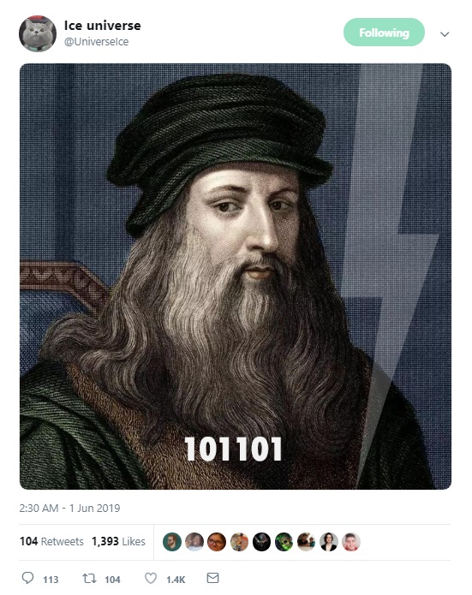The width and height of the screenshot is (472, 595).
Task: Open the first liker avatar with glasses
Action: click(x=172, y=542)
